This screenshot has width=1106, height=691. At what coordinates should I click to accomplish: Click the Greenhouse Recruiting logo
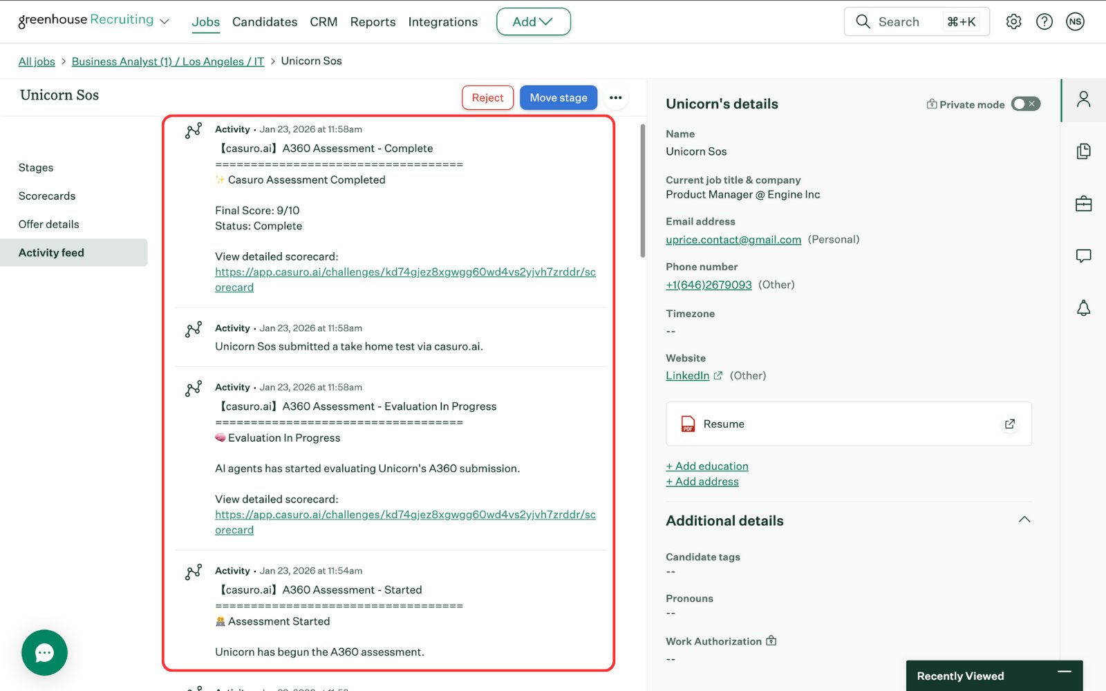(x=86, y=21)
